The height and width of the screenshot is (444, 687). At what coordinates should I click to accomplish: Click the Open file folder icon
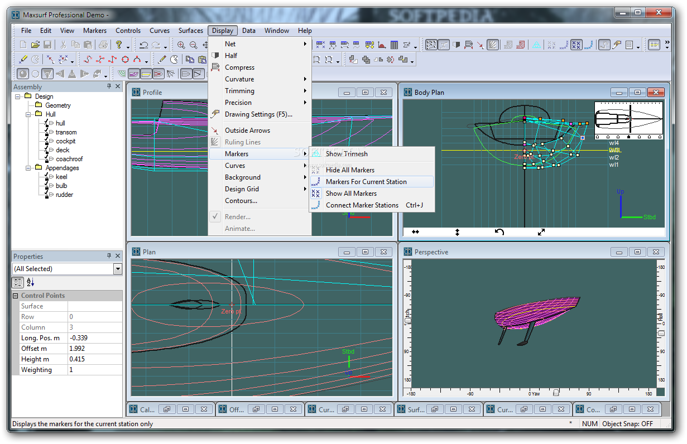click(x=35, y=45)
